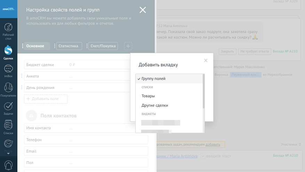This screenshot has width=305, height=172.
Task: Open the Списки sidebar icon
Action: tap(8, 125)
